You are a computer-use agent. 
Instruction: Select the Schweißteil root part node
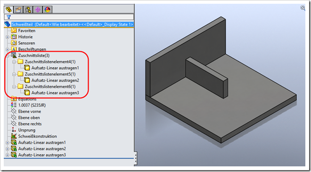pos(72,24)
